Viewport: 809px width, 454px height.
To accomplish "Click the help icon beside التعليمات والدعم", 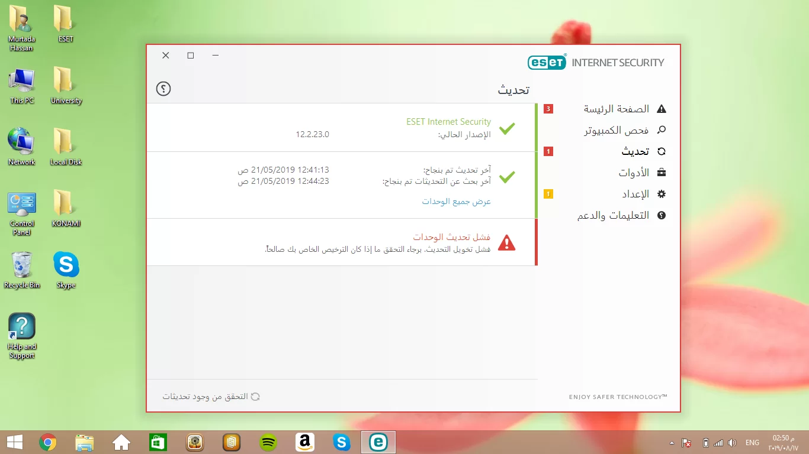I will point(662,215).
